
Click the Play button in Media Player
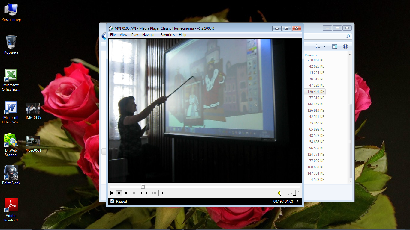pos(112,193)
